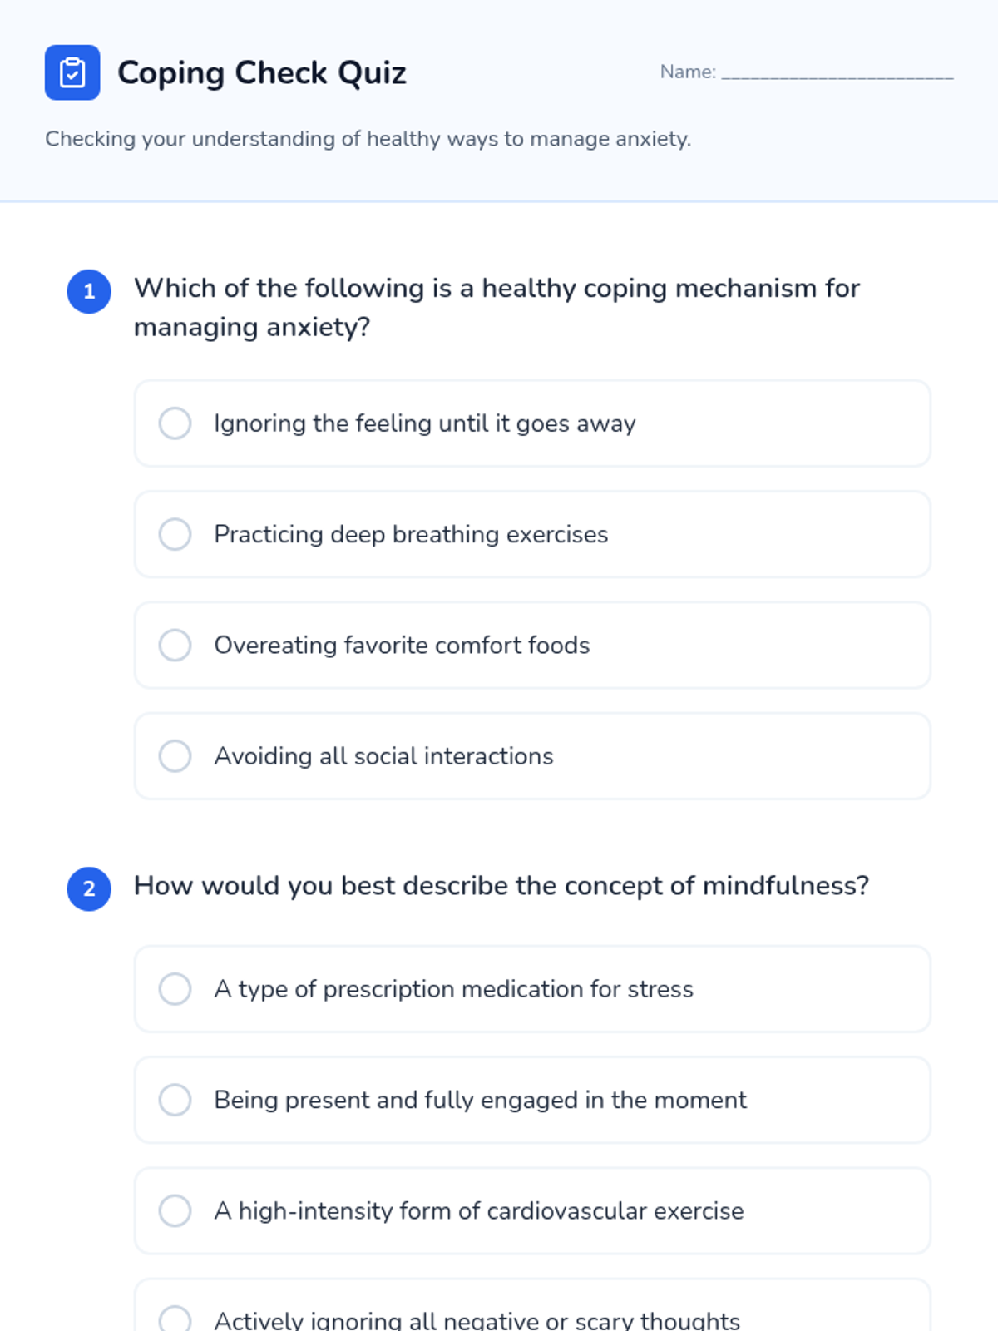The height and width of the screenshot is (1331, 998).
Task: Choose 'Practicing deep breathing exercises' radio
Action: 175,534
